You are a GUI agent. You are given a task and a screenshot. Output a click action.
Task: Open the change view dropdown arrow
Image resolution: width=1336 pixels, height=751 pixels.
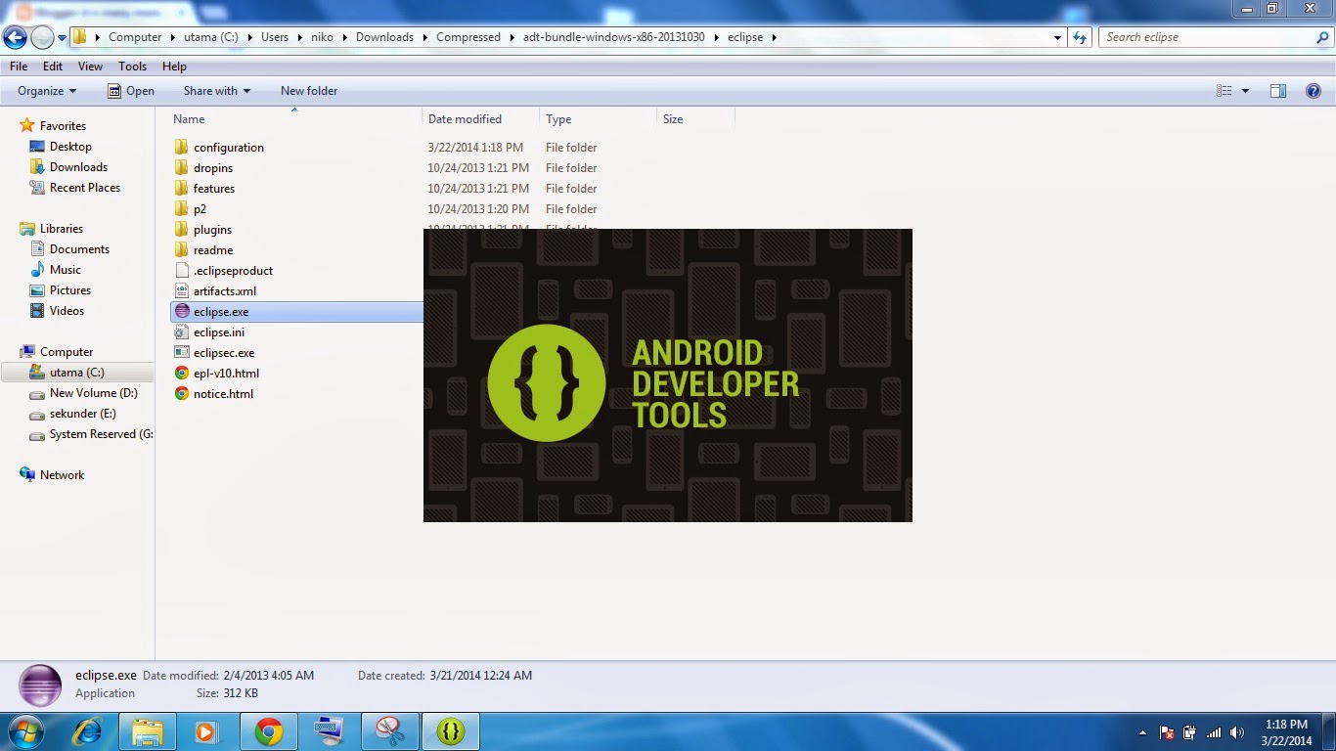coord(1245,91)
